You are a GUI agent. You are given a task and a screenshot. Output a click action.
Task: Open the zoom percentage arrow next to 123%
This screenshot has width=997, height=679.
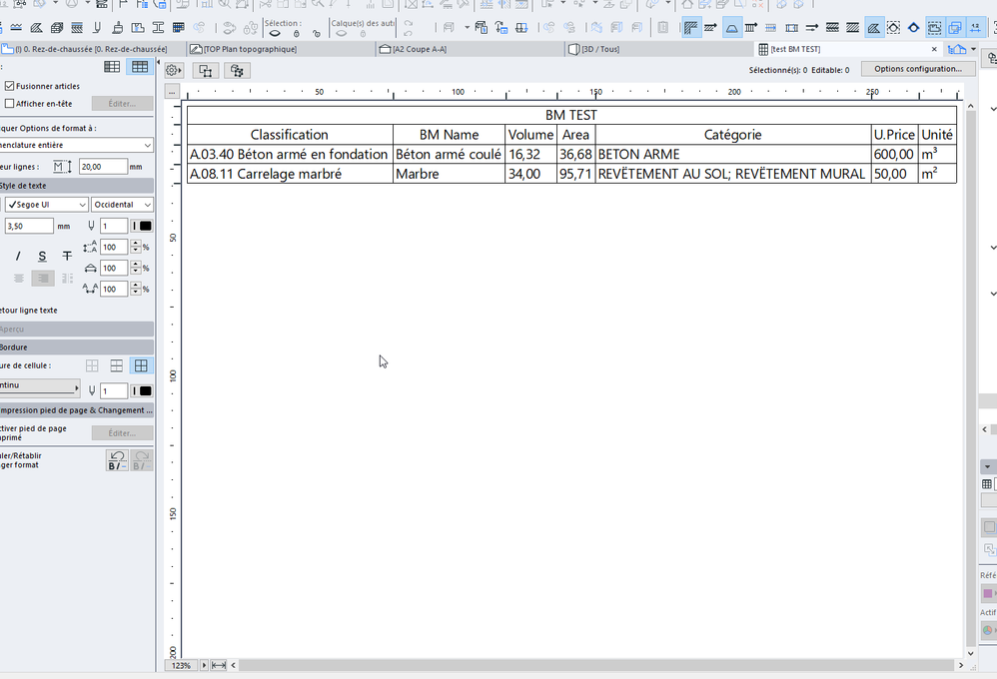tap(204, 666)
